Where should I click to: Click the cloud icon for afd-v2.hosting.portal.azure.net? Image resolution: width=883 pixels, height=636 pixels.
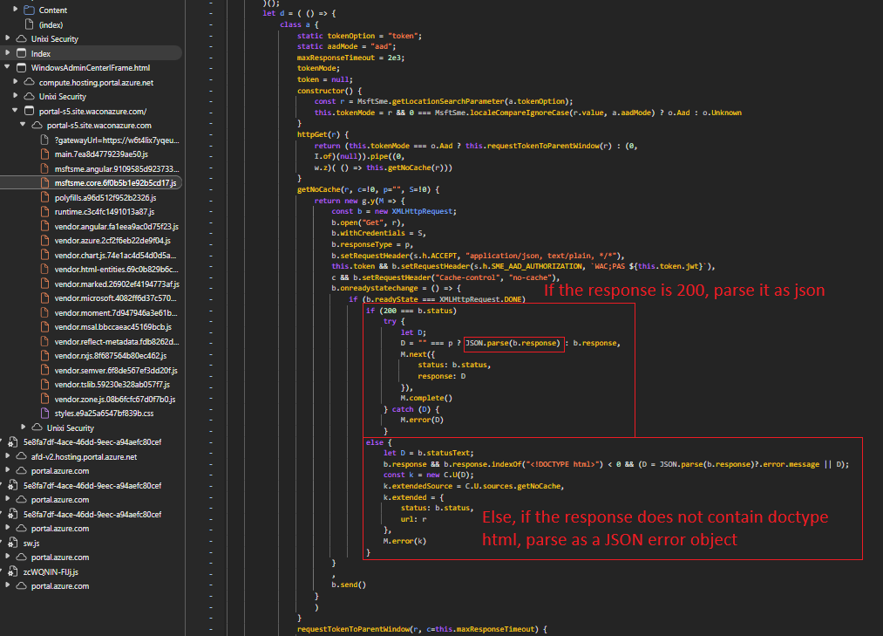click(x=21, y=456)
